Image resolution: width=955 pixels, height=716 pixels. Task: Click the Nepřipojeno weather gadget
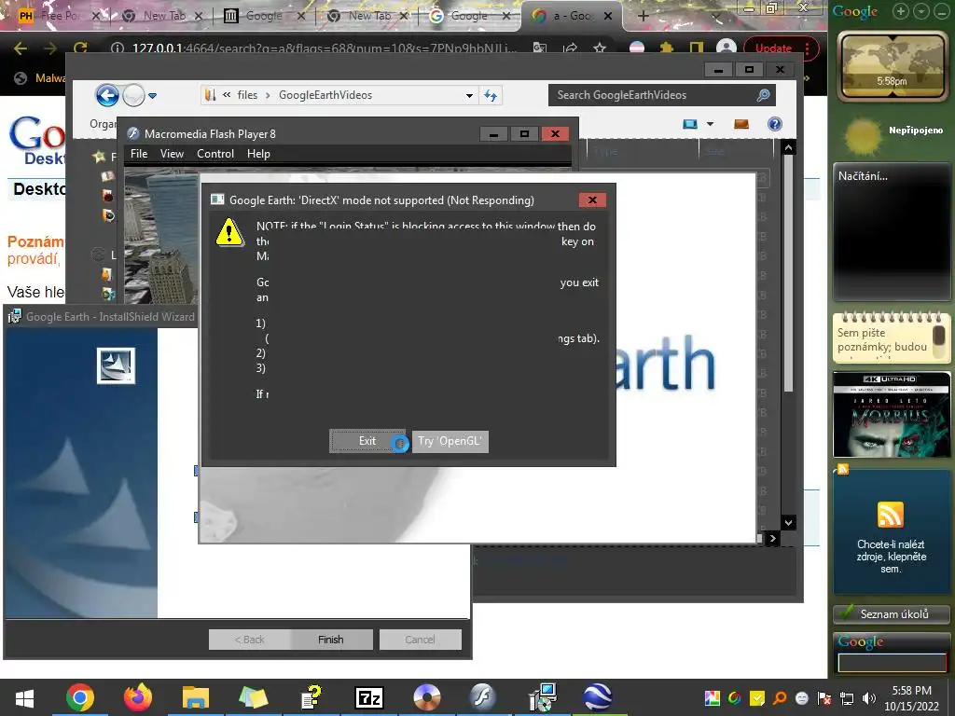pyautogui.click(x=892, y=134)
